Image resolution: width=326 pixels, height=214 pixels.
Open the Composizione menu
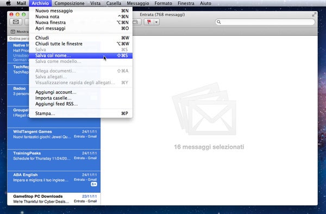pyautogui.click(x=70, y=3)
